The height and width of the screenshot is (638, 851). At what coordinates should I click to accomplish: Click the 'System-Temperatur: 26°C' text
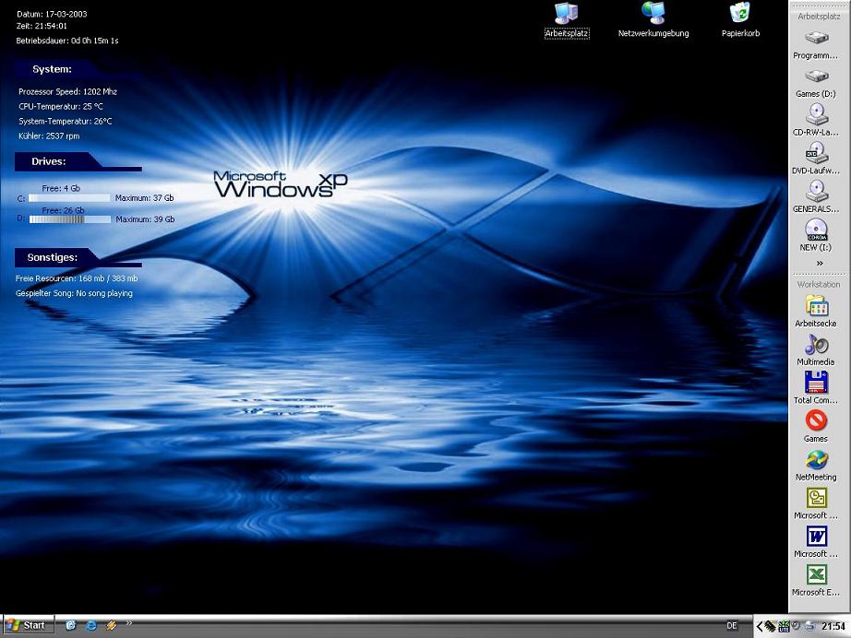66,122
